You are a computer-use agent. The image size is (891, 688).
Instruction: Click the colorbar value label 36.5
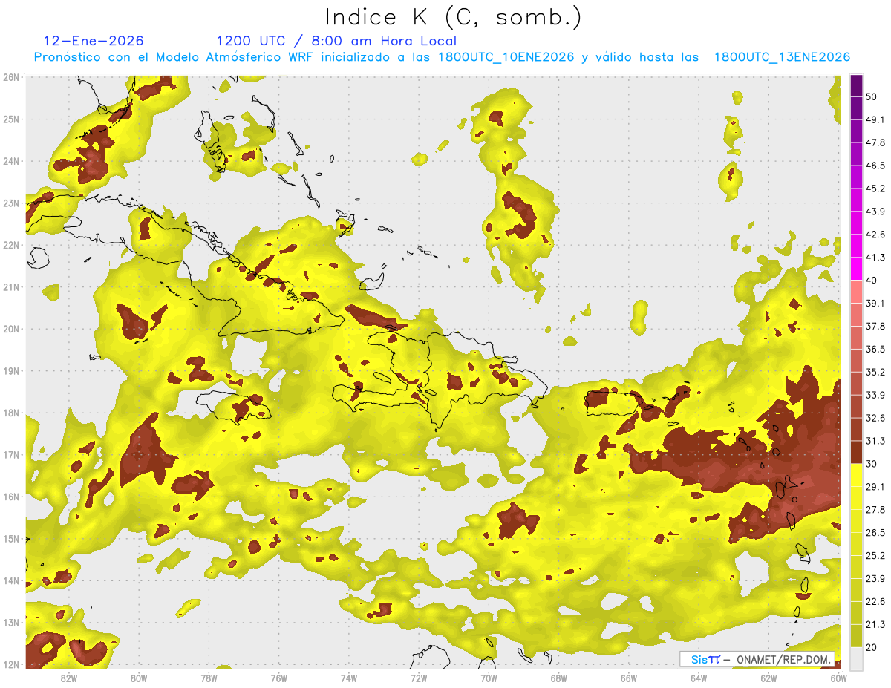[x=875, y=349]
